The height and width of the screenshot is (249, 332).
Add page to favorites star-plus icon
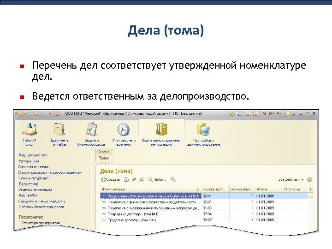tap(232, 114)
